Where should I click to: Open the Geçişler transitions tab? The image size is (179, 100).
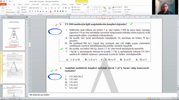(x=27, y=4)
